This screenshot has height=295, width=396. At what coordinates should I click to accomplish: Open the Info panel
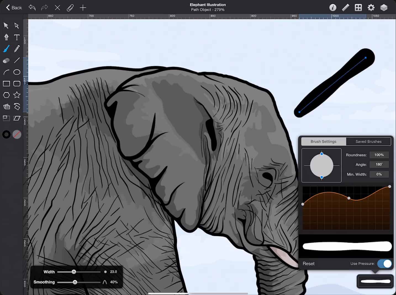332,7
